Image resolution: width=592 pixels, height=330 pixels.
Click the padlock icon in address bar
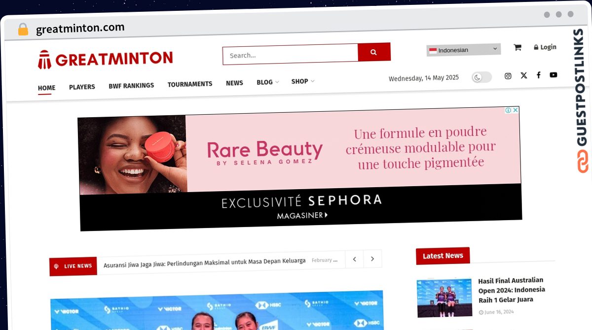[x=23, y=30]
